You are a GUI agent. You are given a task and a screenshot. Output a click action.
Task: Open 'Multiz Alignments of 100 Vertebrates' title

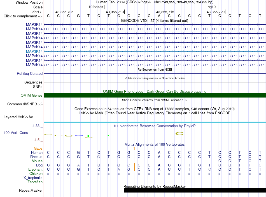(x=155, y=145)
